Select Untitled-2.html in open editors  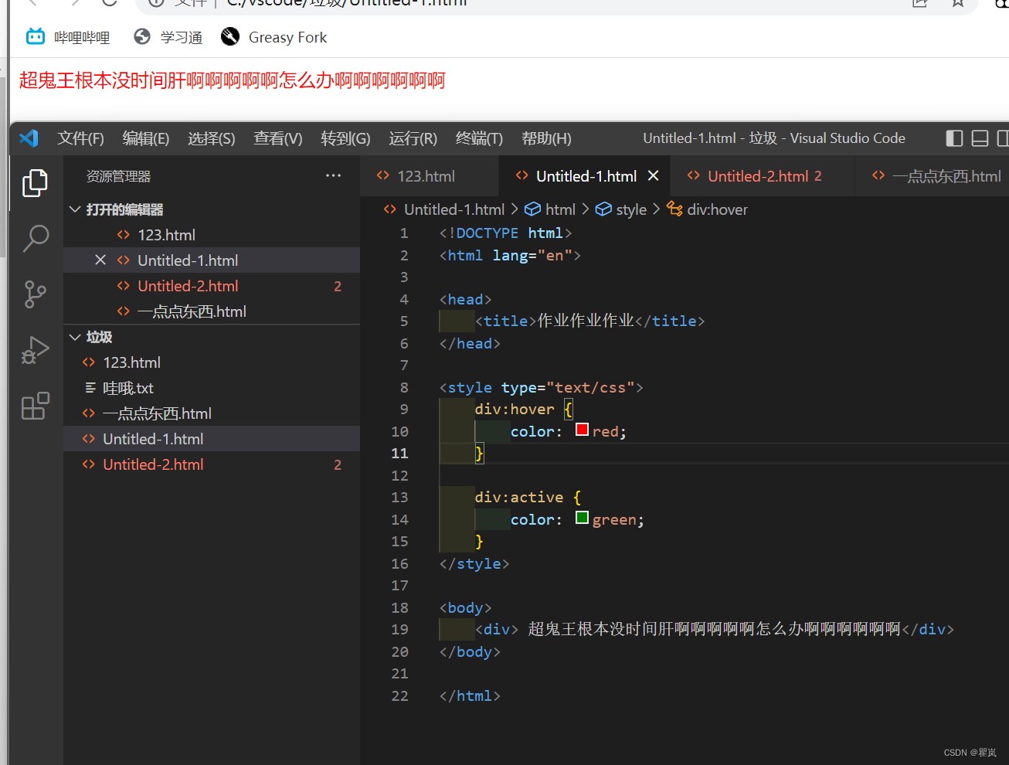tap(212, 286)
